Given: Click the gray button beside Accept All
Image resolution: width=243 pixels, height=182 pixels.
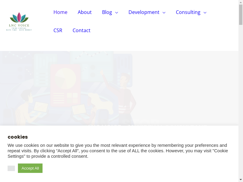Looking at the screenshot, I should (x=11, y=168).
